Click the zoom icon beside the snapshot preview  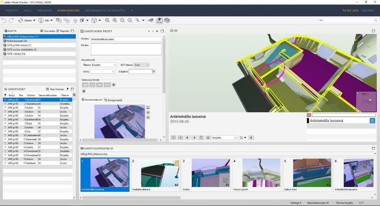click(x=148, y=108)
